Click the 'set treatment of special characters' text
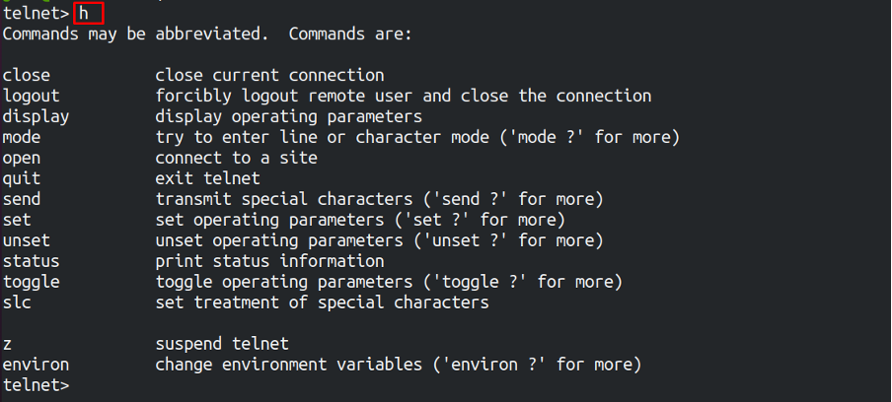Screen dimensions: 892x402 (322, 302)
